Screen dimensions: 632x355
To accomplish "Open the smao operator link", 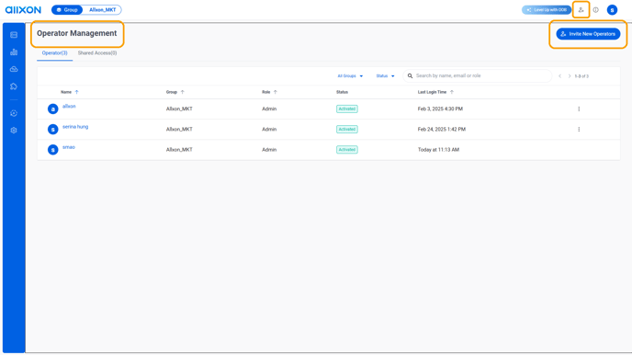I will 69,147.
